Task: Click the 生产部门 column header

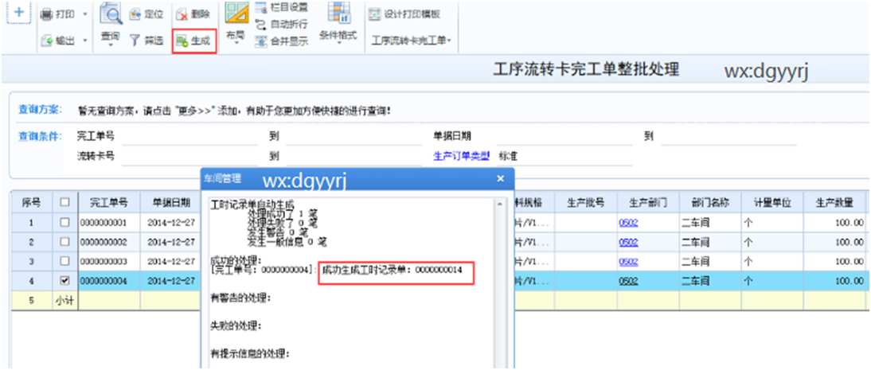Action: (x=648, y=203)
